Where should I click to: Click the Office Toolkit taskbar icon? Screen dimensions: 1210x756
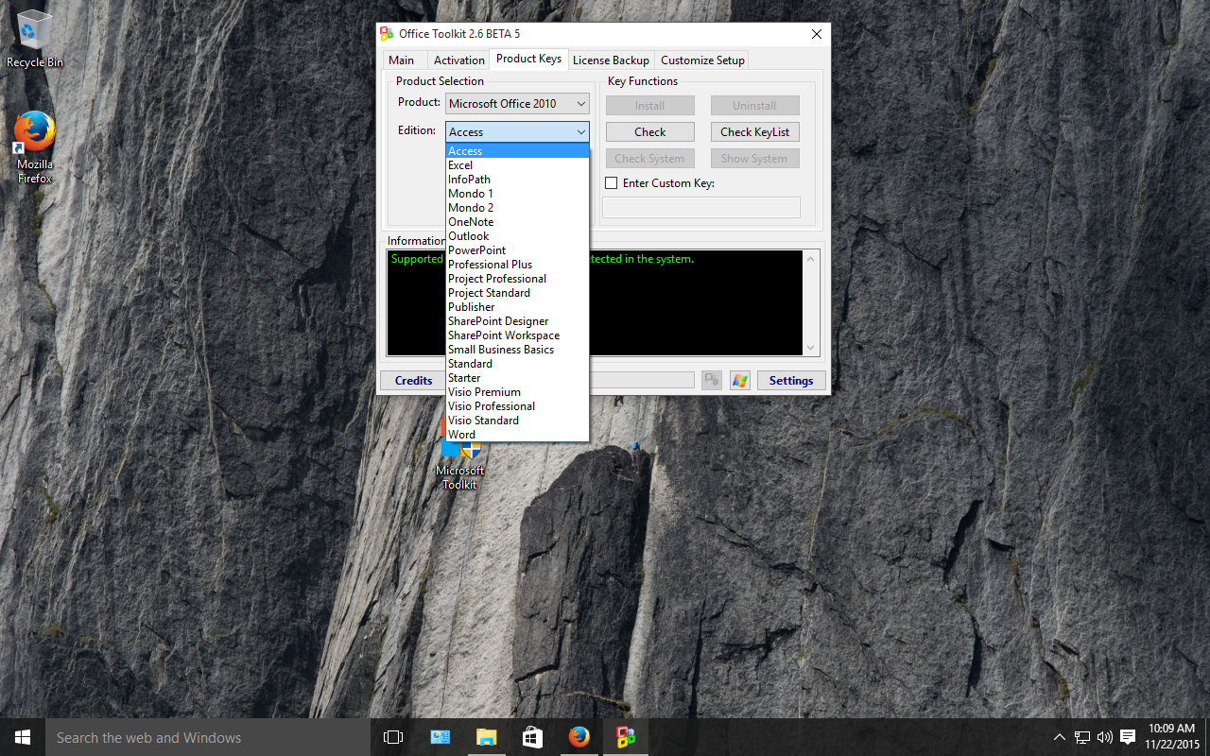tap(625, 737)
